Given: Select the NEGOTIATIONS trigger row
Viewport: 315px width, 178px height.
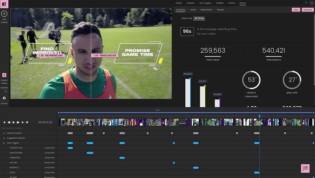Looking at the screenshot, I should 29,153.
